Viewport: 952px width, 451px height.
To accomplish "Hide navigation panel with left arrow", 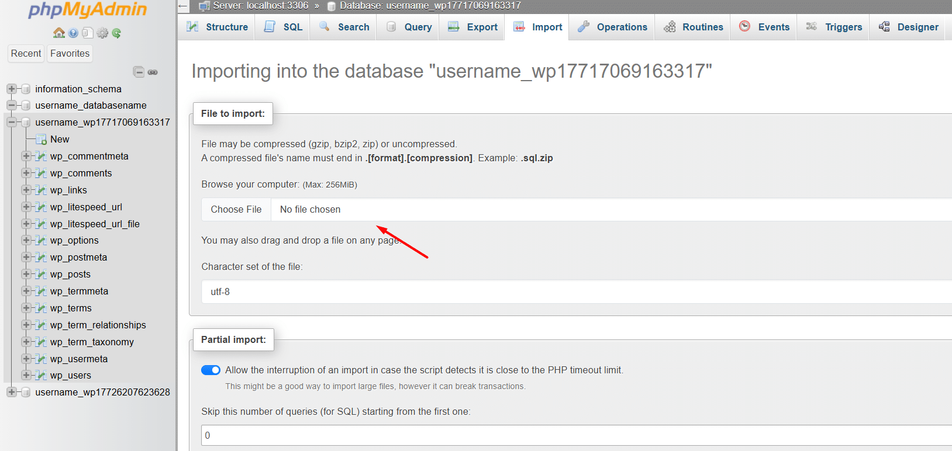I will [x=183, y=6].
